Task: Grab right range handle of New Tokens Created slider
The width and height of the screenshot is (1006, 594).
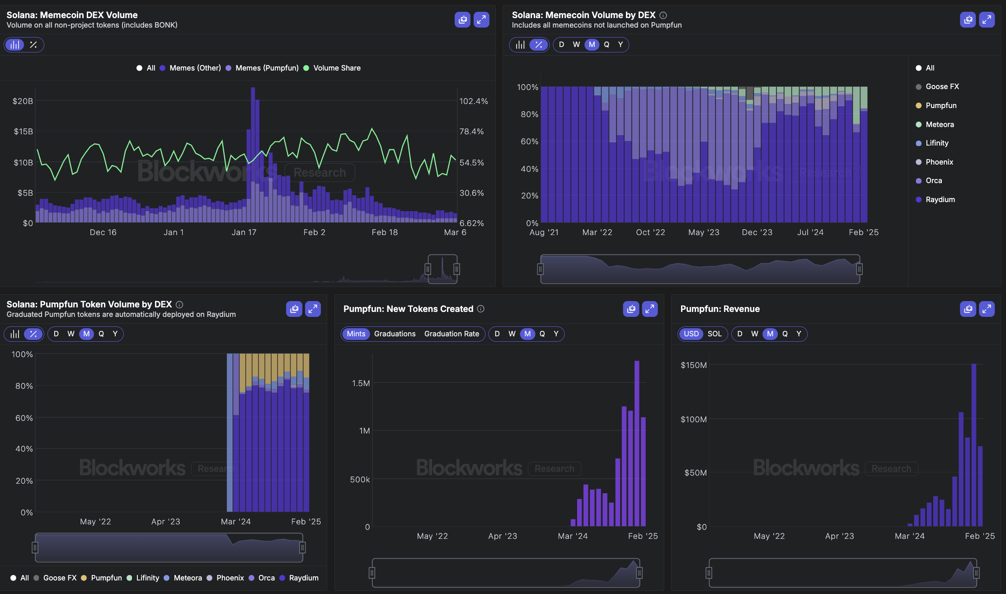Action: click(639, 573)
